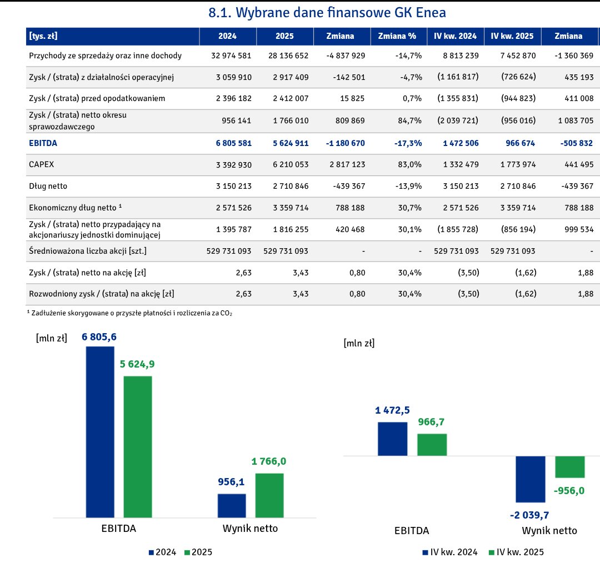This screenshot has width=600, height=563.
Task: Click the operating profit value '3 059 910'
Action: point(234,77)
